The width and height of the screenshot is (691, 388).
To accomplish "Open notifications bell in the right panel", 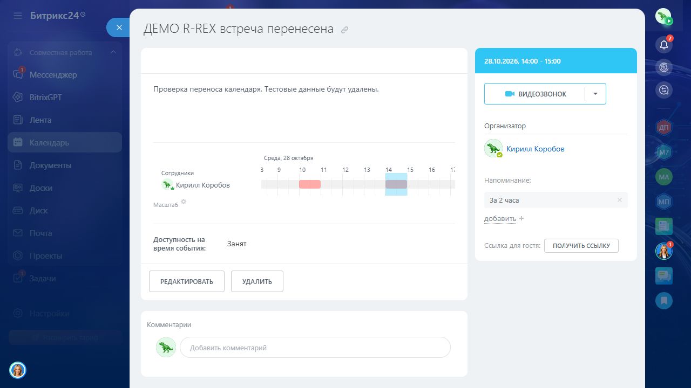I will click(664, 44).
